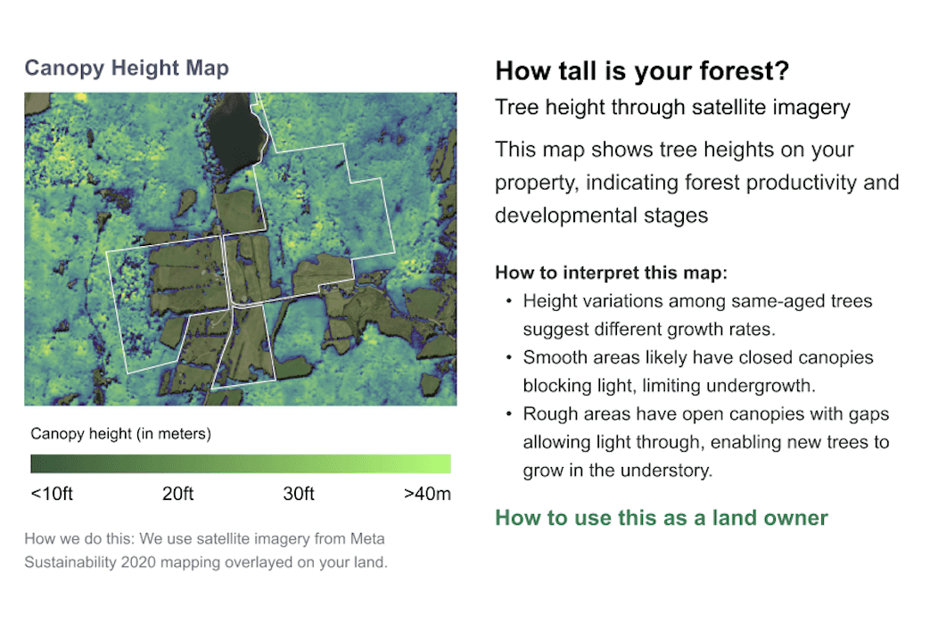The image size is (938, 622).
Task: Select the canopy height map image
Action: tap(241, 249)
